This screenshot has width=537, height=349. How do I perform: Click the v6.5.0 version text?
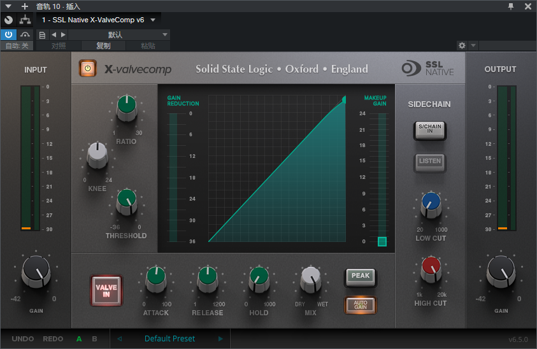point(518,339)
